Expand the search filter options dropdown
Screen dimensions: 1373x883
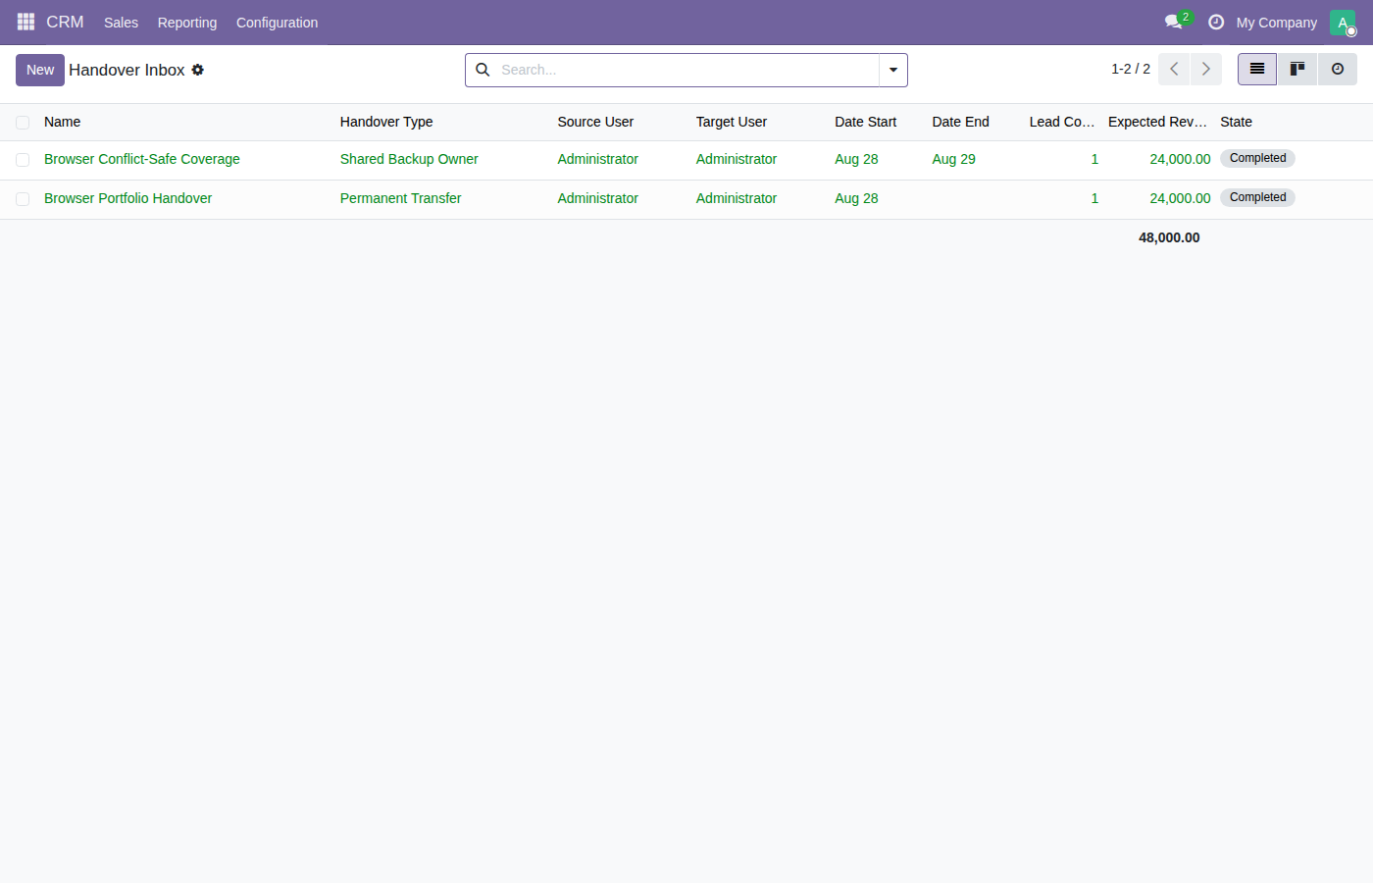[893, 70]
